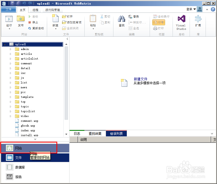Expand the article folder
Viewport: 217px width, 184px height.
click(x=11, y=54)
